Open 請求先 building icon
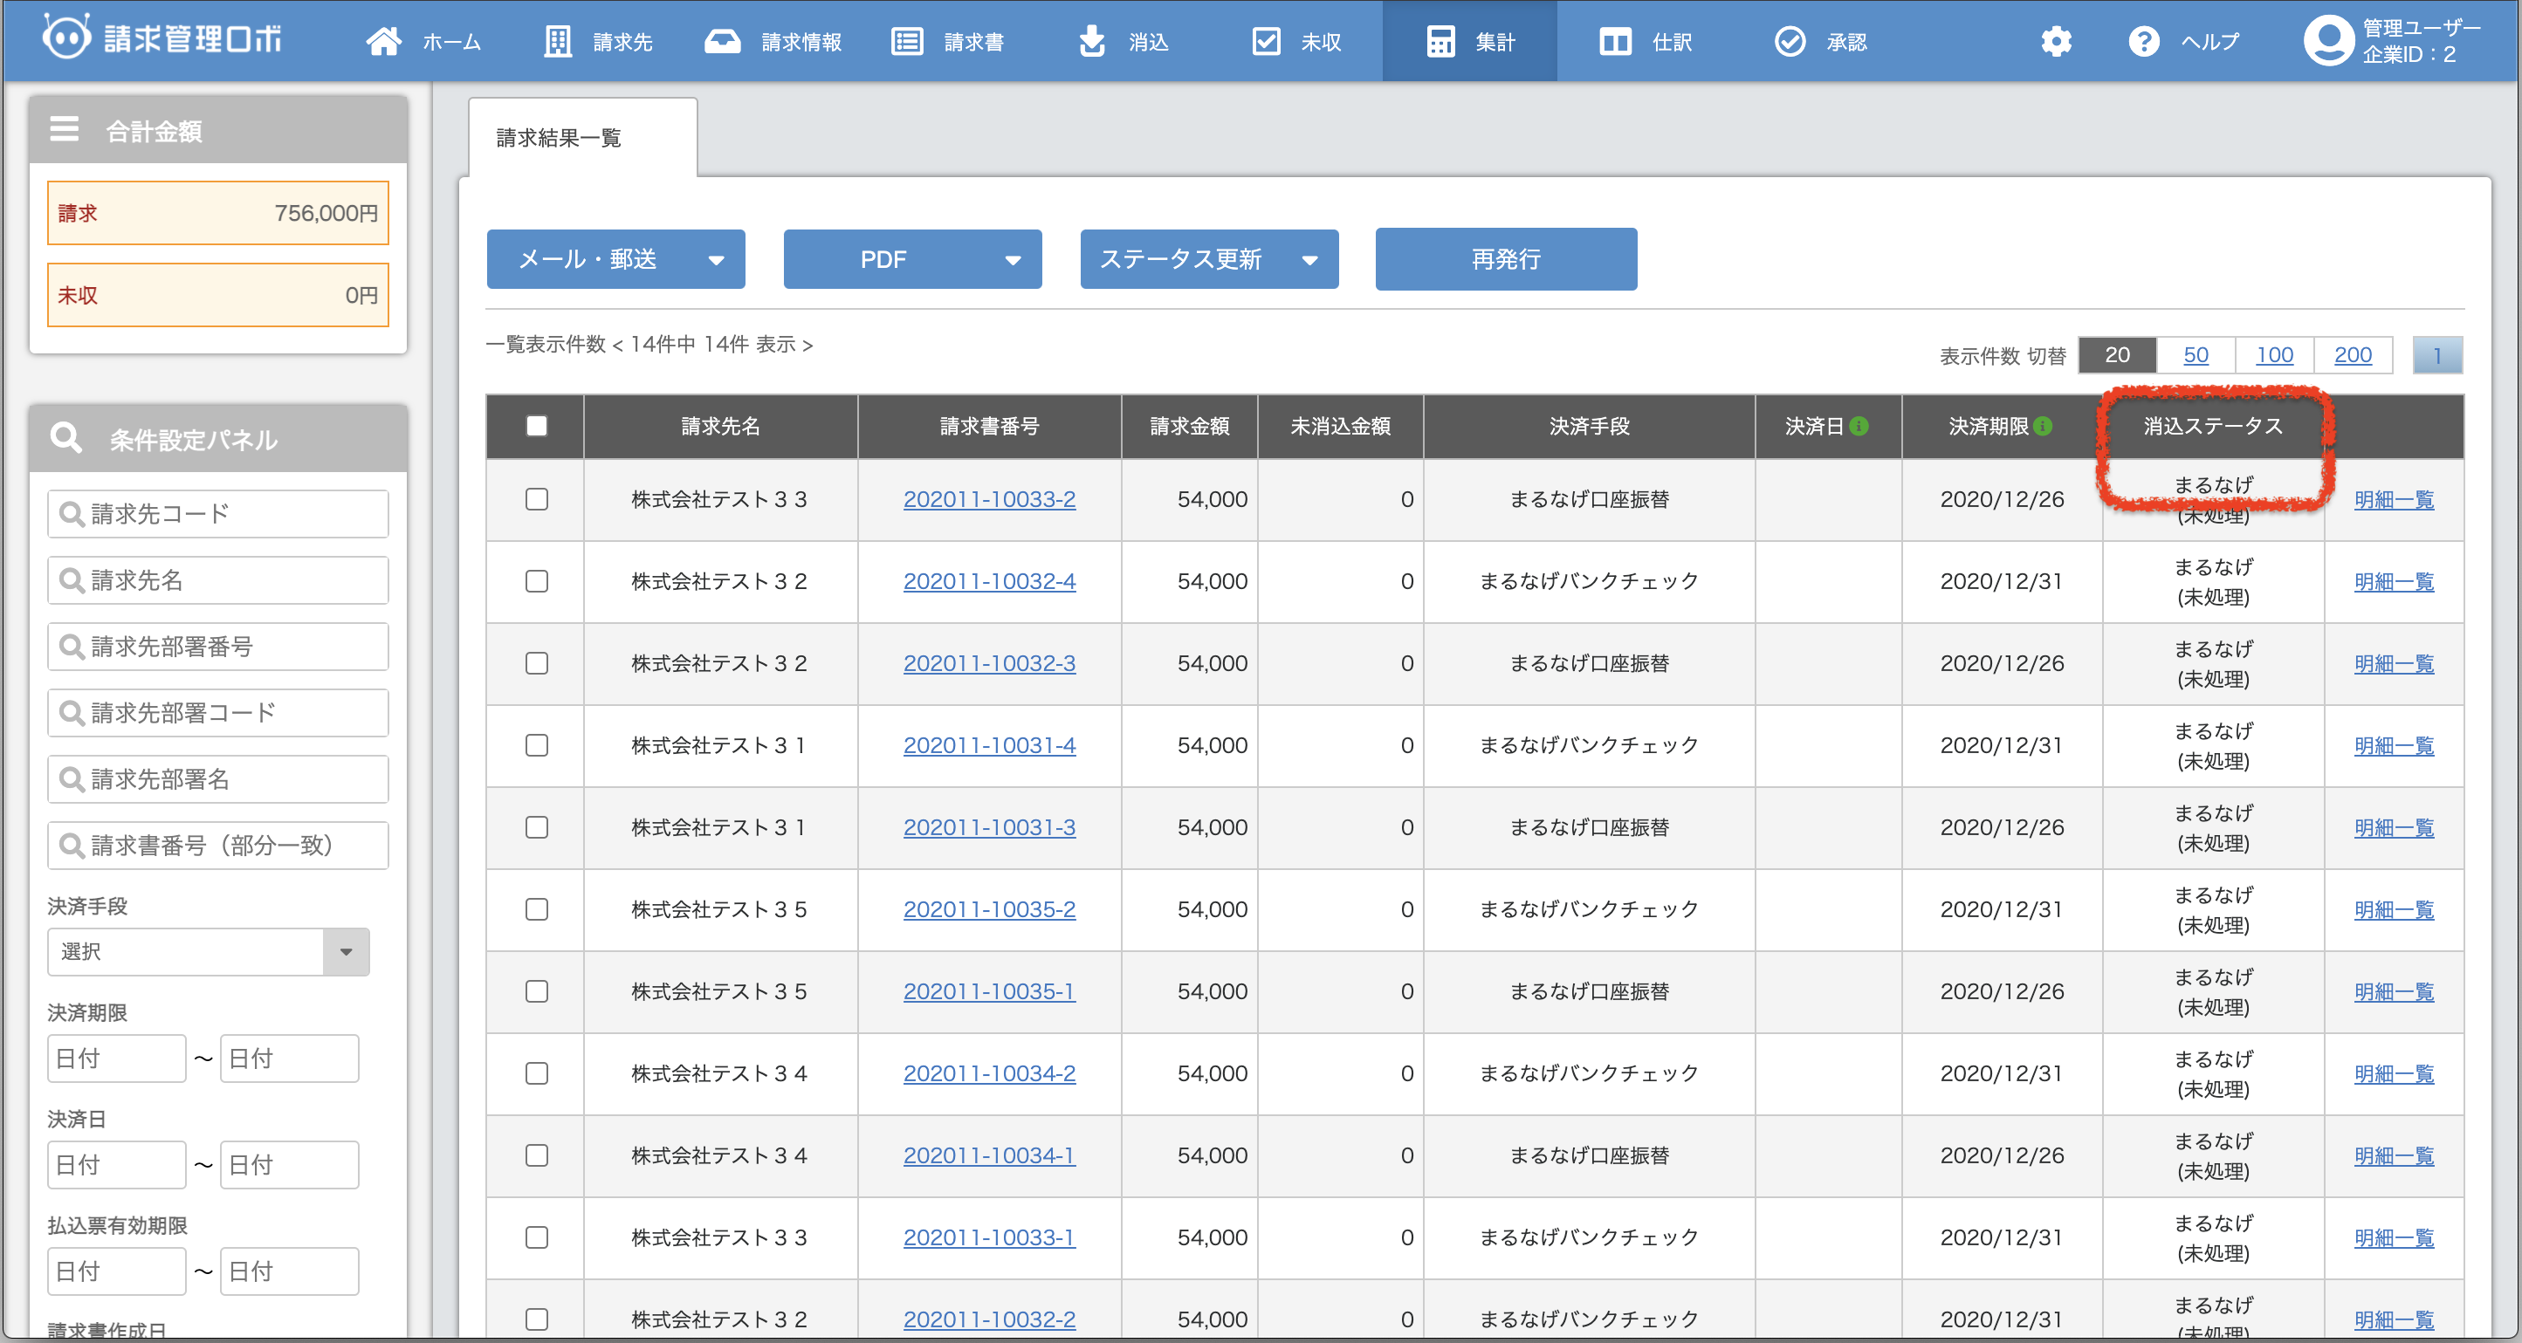Viewport: 2522px width, 1343px height. pos(558,41)
